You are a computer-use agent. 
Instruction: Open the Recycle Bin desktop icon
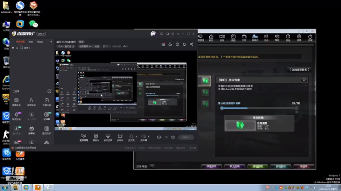(x=6, y=62)
